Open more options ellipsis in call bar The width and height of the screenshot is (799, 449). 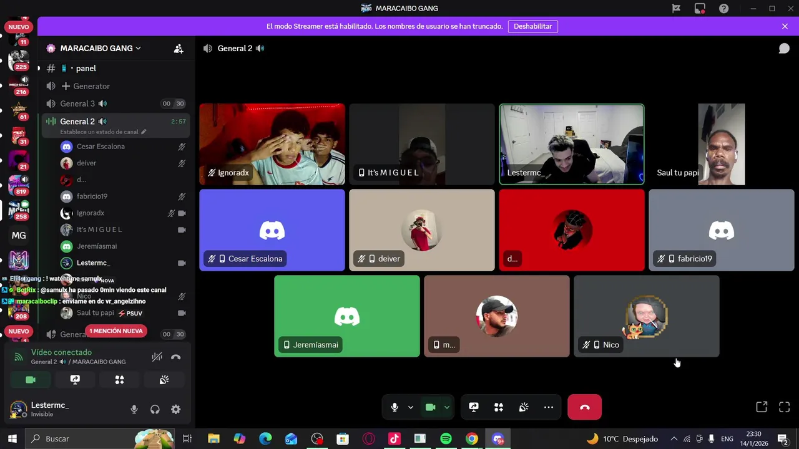pos(549,407)
